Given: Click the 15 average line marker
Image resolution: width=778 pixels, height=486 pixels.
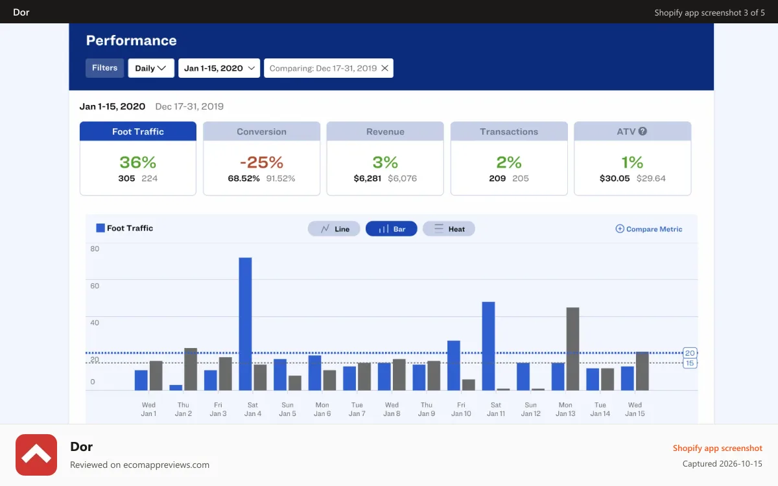Looking at the screenshot, I should [690, 364].
